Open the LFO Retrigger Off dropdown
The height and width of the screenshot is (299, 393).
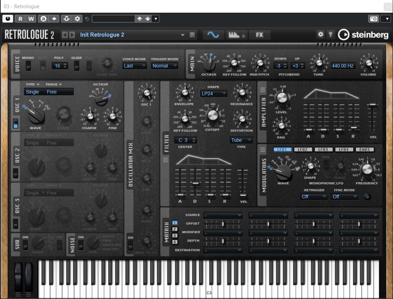point(314,197)
